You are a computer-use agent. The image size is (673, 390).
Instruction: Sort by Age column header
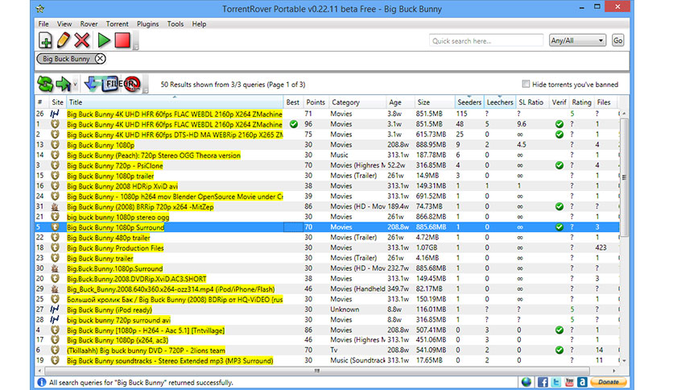coord(400,102)
